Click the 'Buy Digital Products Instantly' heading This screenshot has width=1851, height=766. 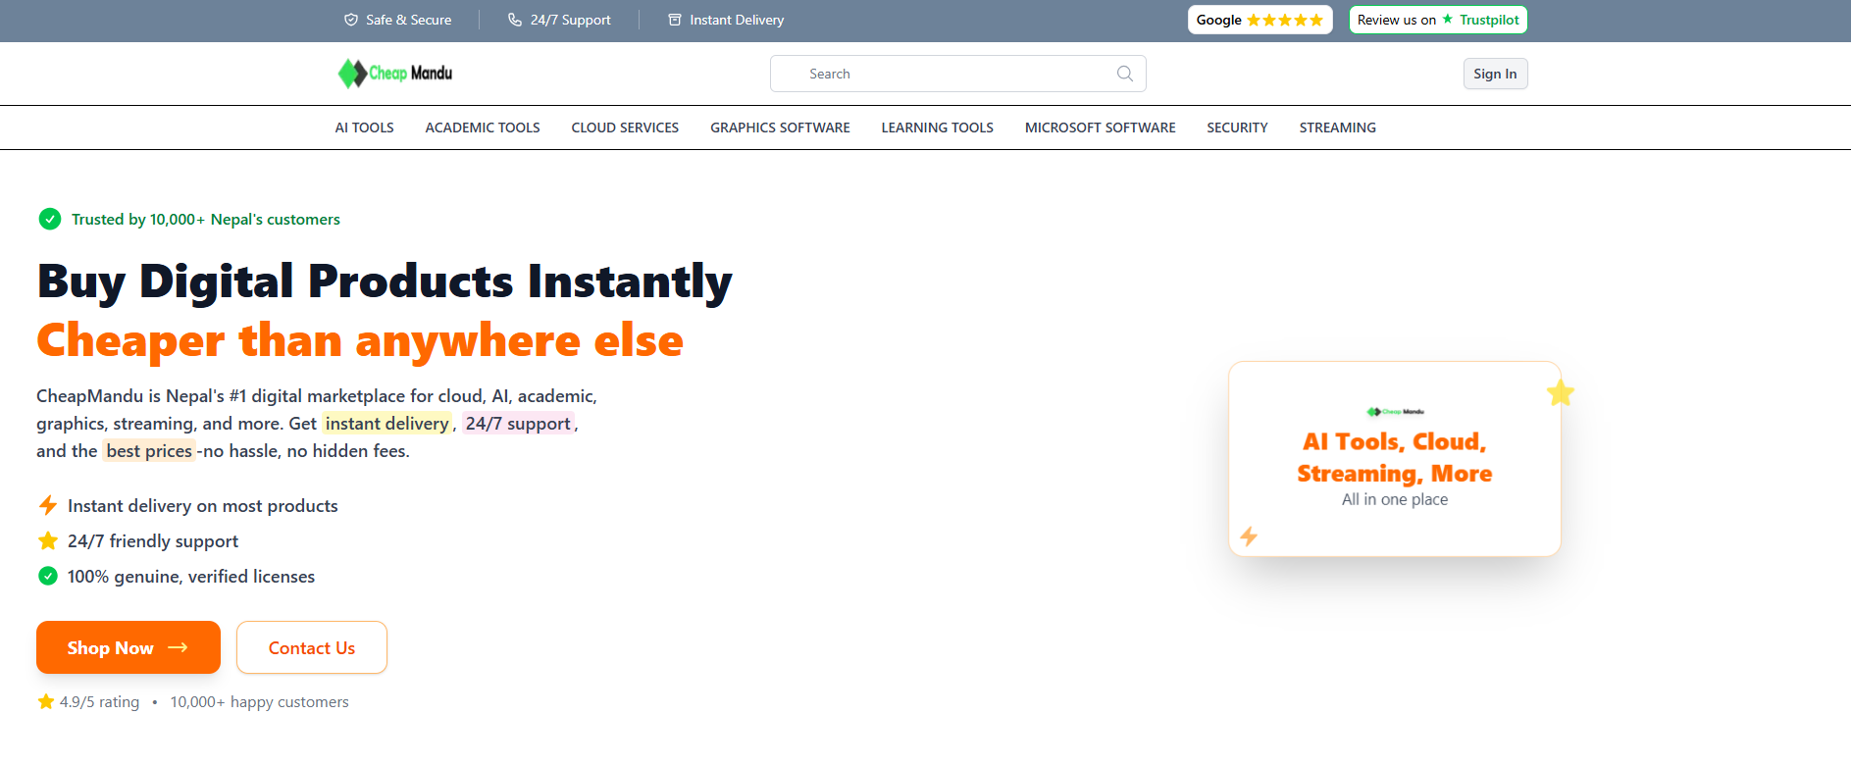(x=385, y=281)
